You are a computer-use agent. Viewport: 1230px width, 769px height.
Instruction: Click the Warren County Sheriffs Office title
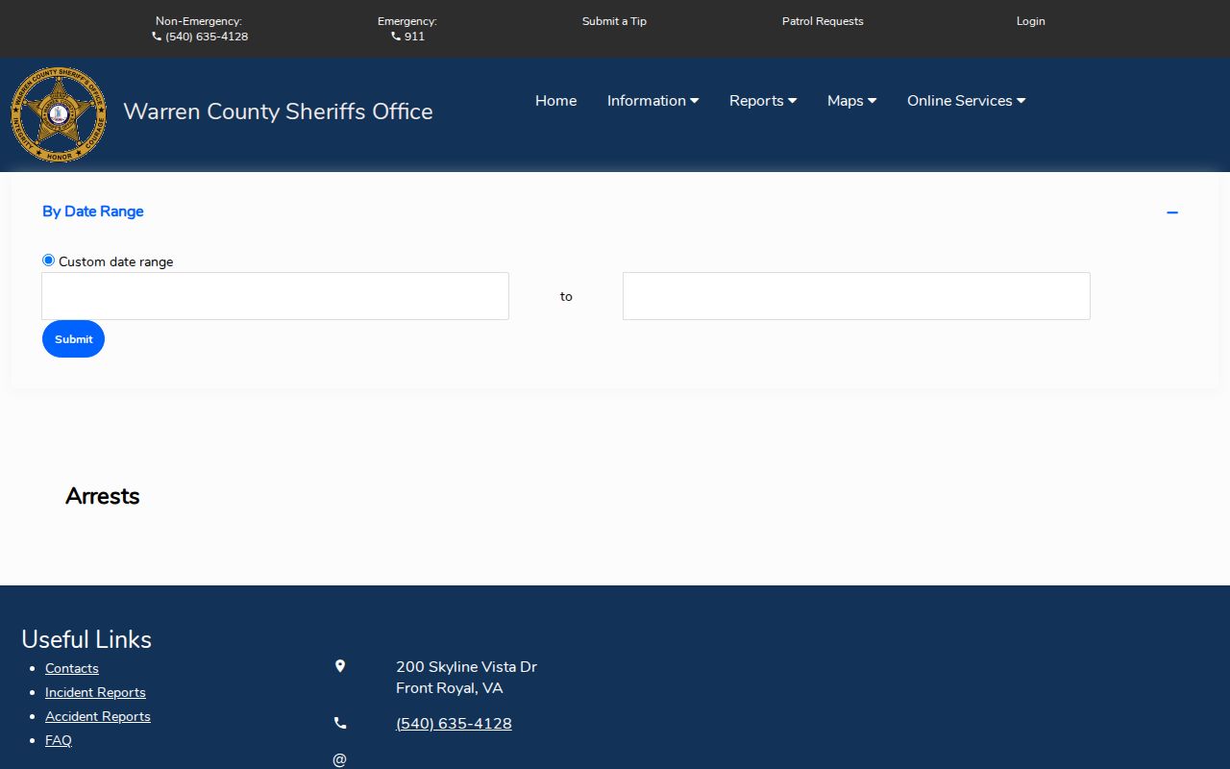click(x=278, y=112)
